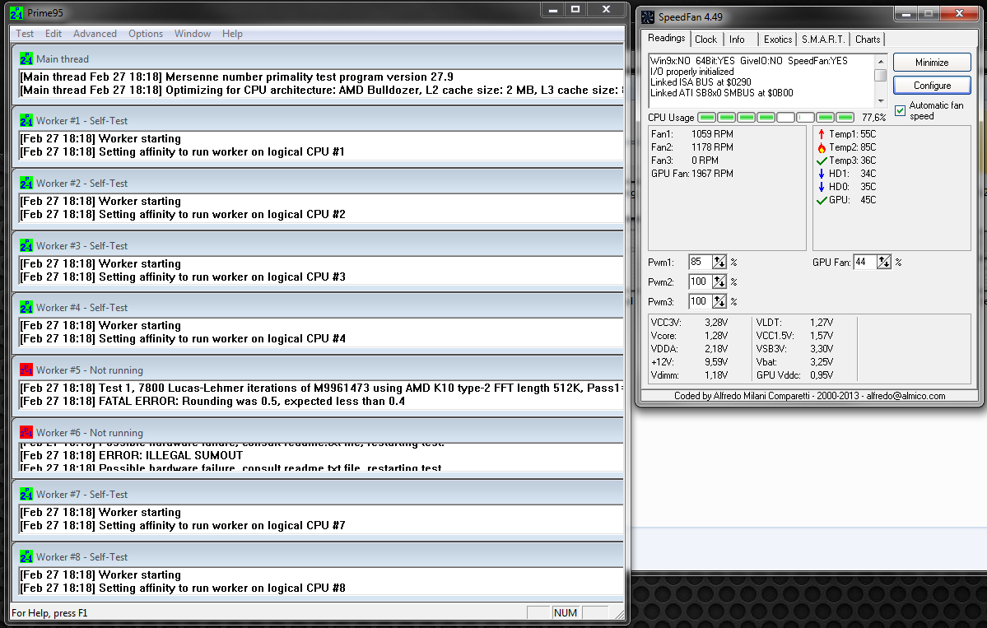Open the Advanced menu in Prime95

pos(95,34)
